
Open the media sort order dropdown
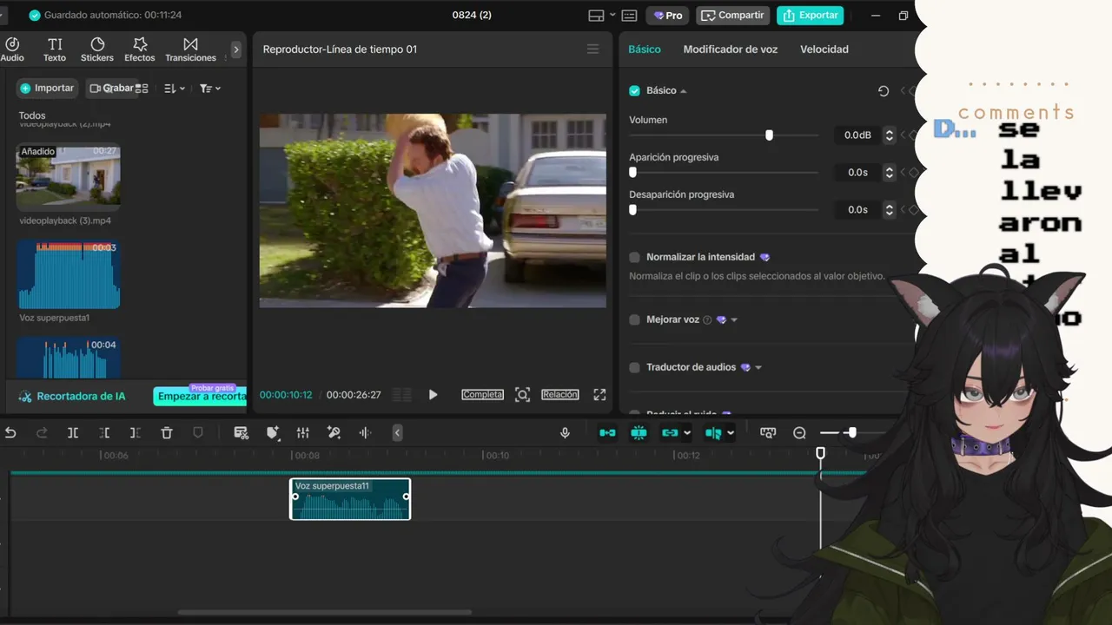point(174,89)
